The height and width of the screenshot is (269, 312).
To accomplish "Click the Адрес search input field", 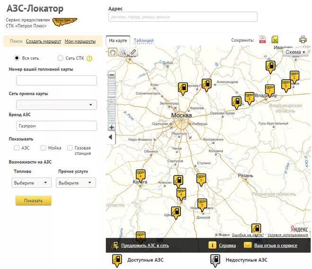I will tap(183, 17).
